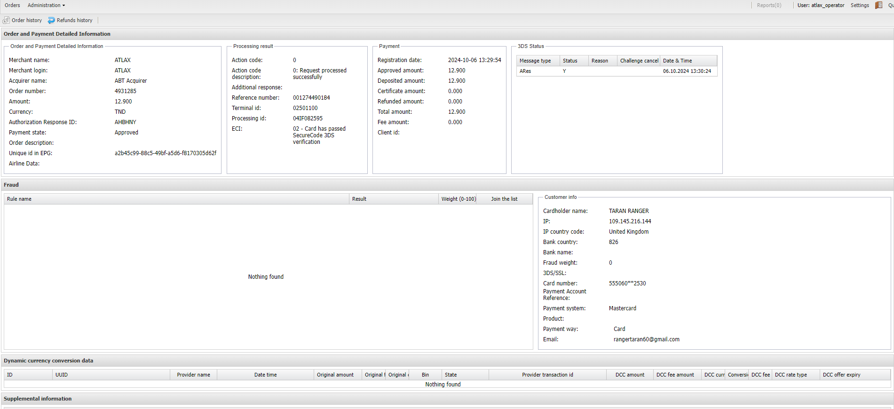
Task: Click the Challenge cancel column header
Action: (639, 61)
